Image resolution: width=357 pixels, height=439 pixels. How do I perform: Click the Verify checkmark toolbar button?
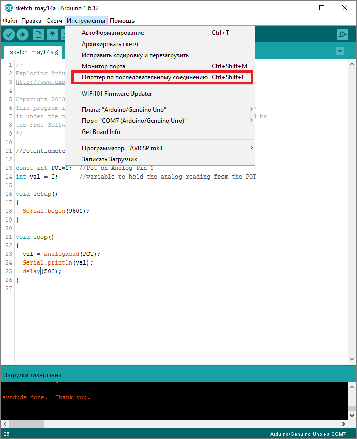point(9,35)
